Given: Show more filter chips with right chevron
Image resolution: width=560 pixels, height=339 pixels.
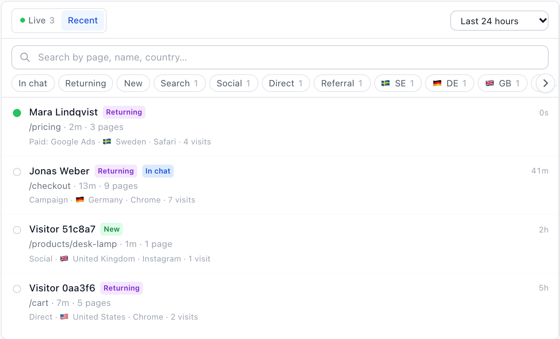Looking at the screenshot, I should point(545,84).
